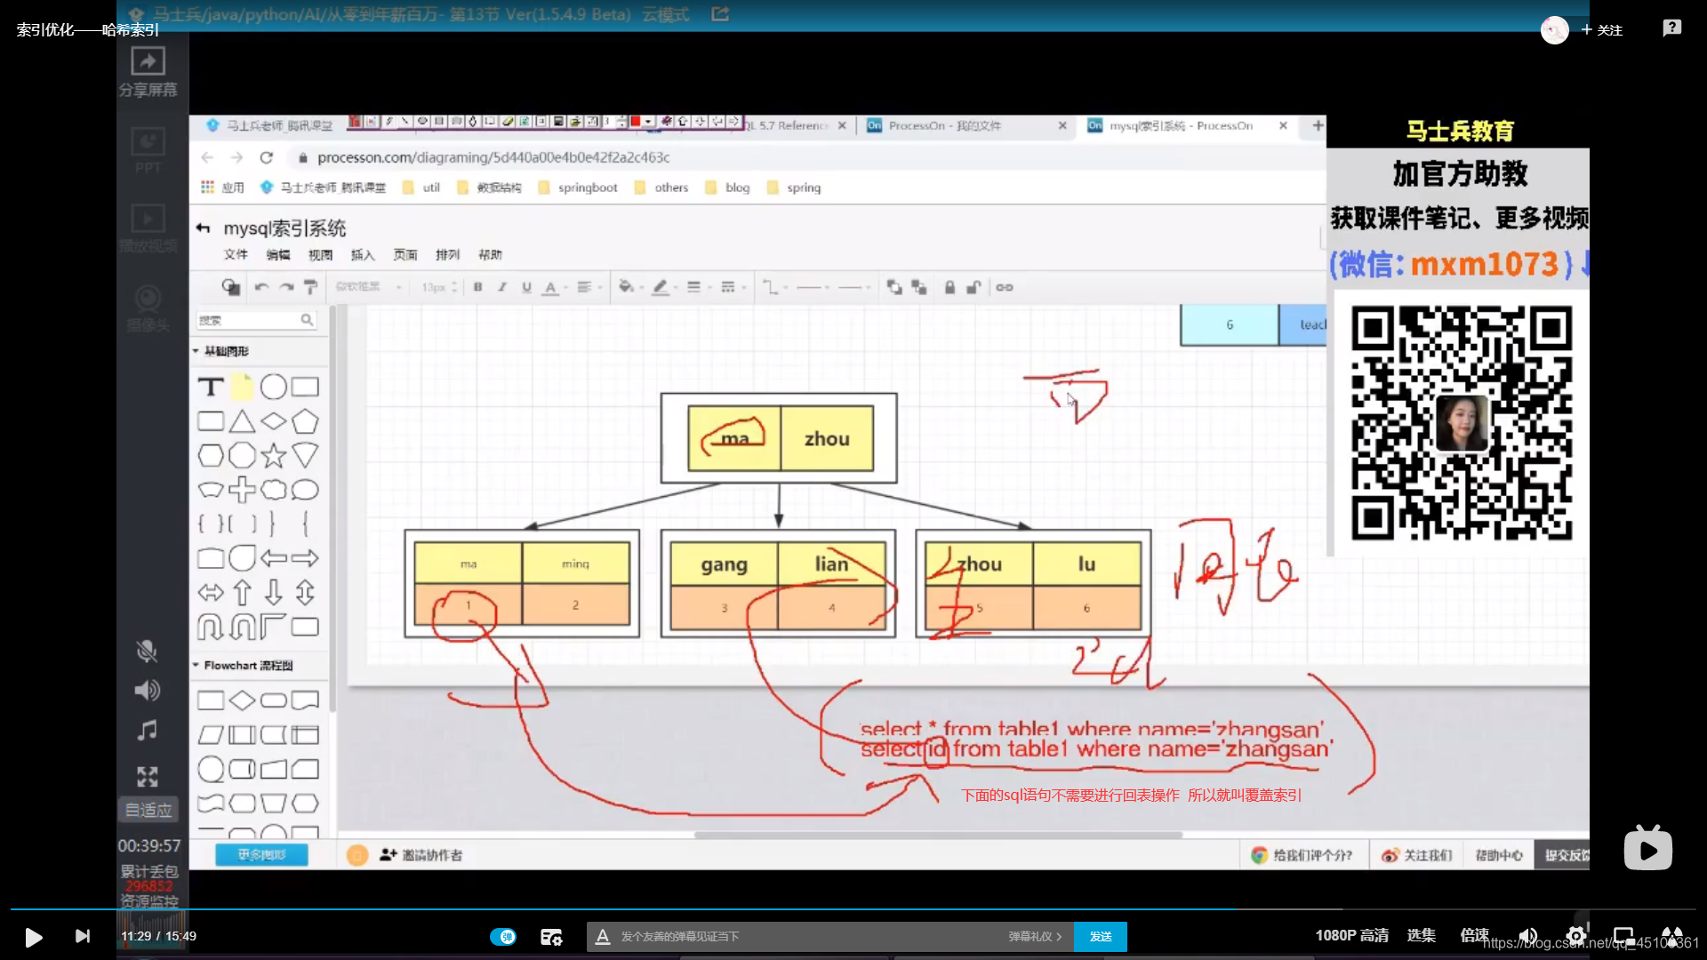Image resolution: width=1707 pixels, height=960 pixels.
Task: Toggle the danmaku (bullet comments) switch
Action: (503, 936)
